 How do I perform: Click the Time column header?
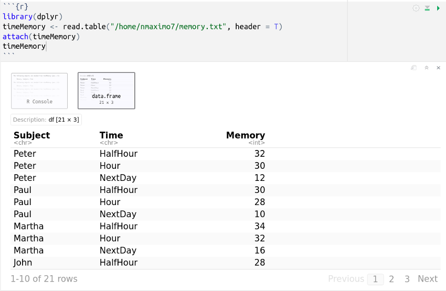coord(111,135)
